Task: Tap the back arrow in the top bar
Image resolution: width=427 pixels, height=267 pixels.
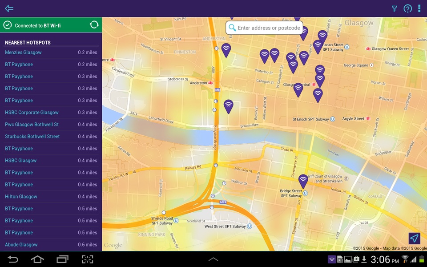Action: point(9,8)
